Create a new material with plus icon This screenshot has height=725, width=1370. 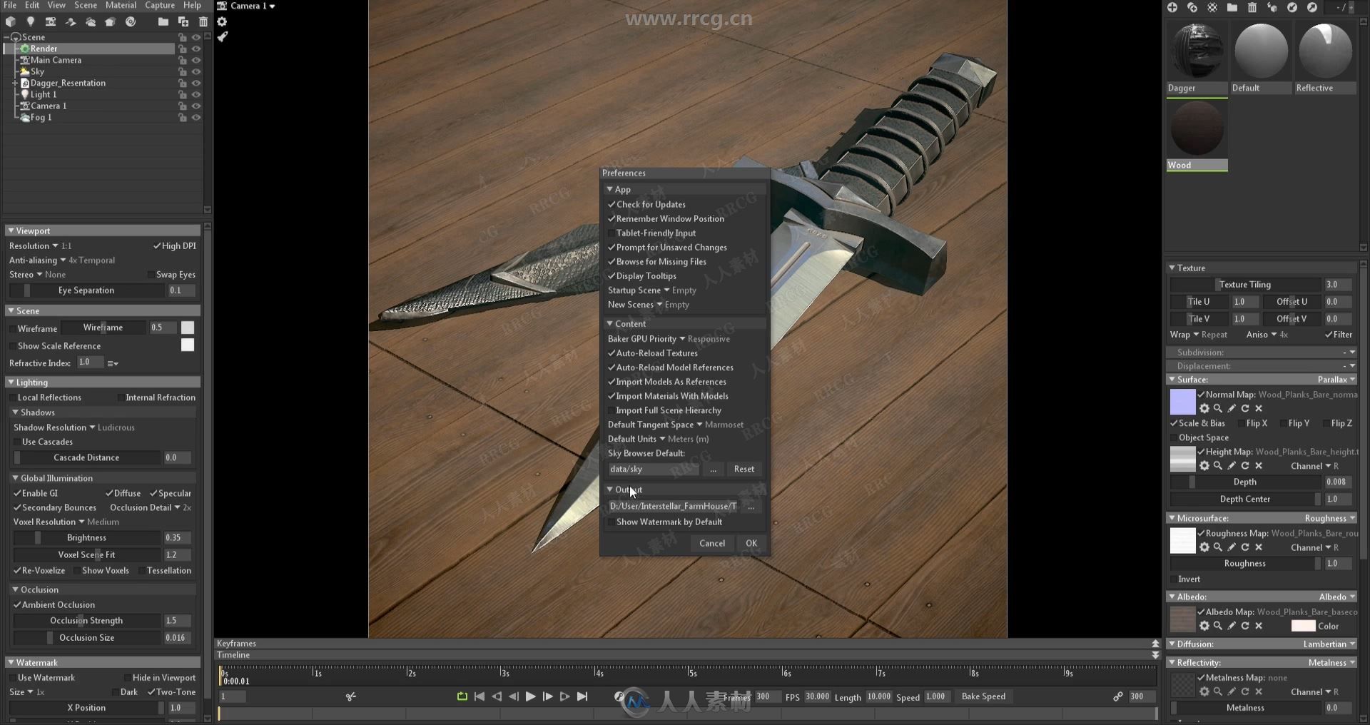1172,7
